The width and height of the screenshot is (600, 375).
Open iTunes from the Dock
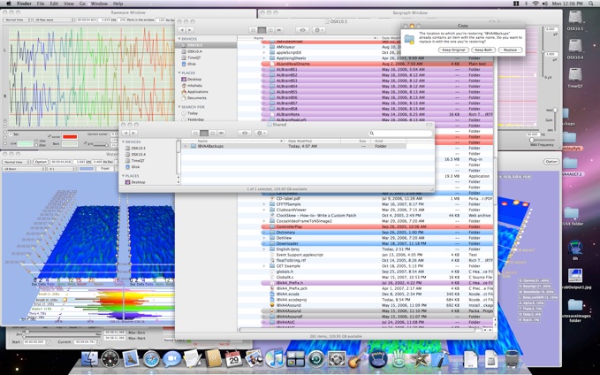tap(275, 358)
